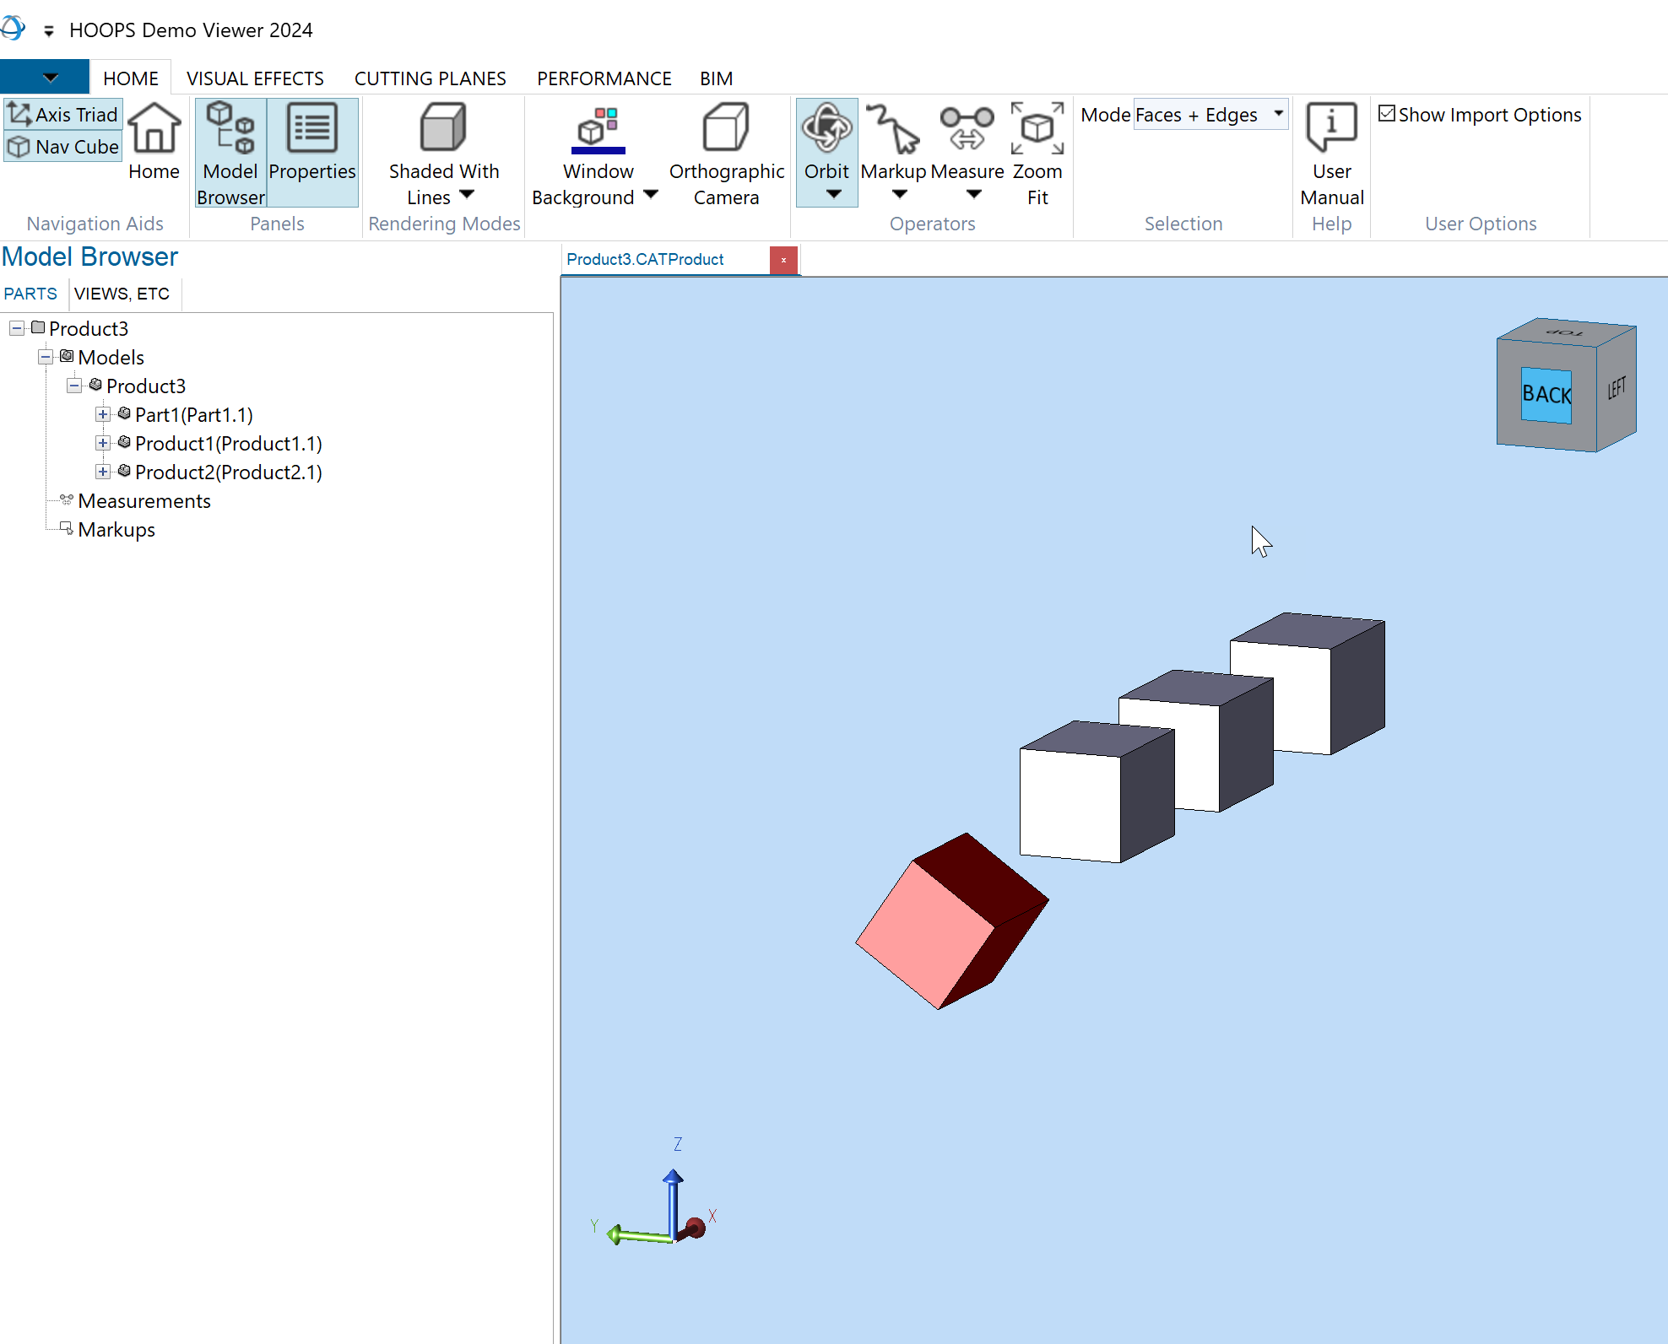The image size is (1668, 1344).
Task: Toggle the Axis Triad display
Action: tap(63, 114)
